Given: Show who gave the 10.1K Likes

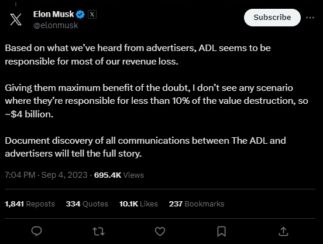Looking at the screenshot, I should [139, 204].
